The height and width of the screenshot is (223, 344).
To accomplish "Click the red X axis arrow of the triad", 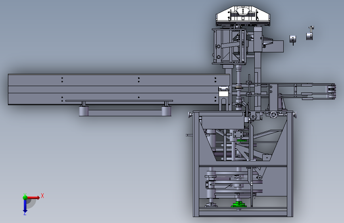I will click(x=33, y=198).
